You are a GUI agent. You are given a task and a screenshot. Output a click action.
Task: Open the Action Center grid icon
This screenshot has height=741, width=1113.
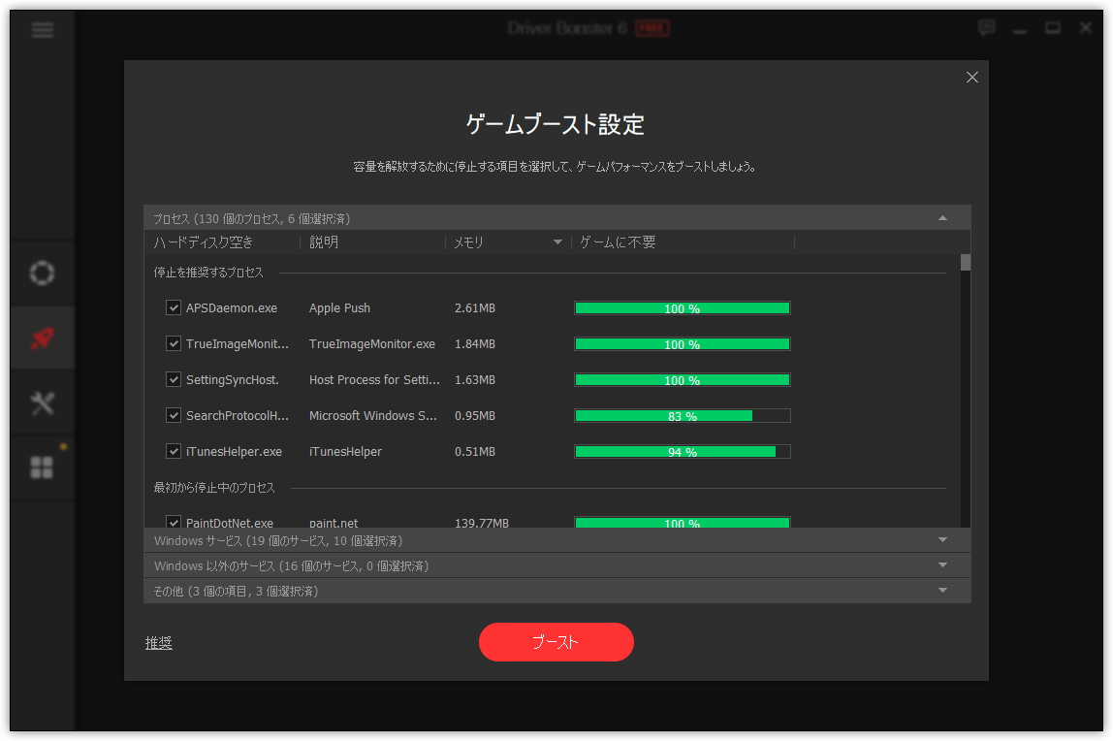(x=42, y=467)
